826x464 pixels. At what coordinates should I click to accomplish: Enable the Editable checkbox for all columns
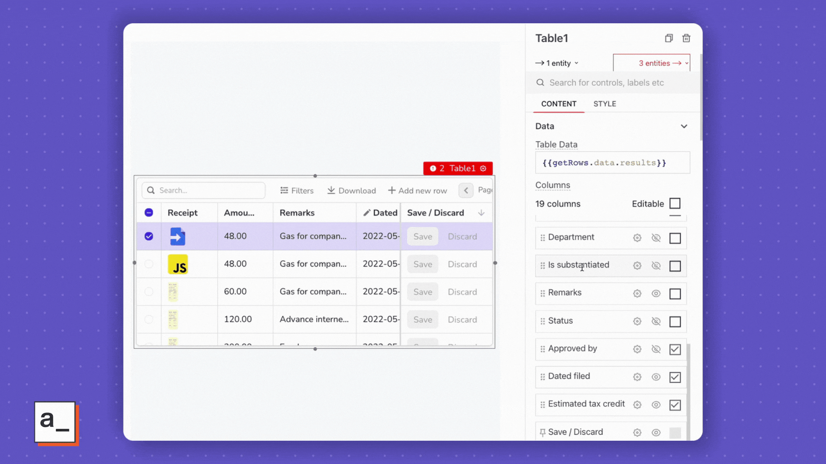click(675, 203)
